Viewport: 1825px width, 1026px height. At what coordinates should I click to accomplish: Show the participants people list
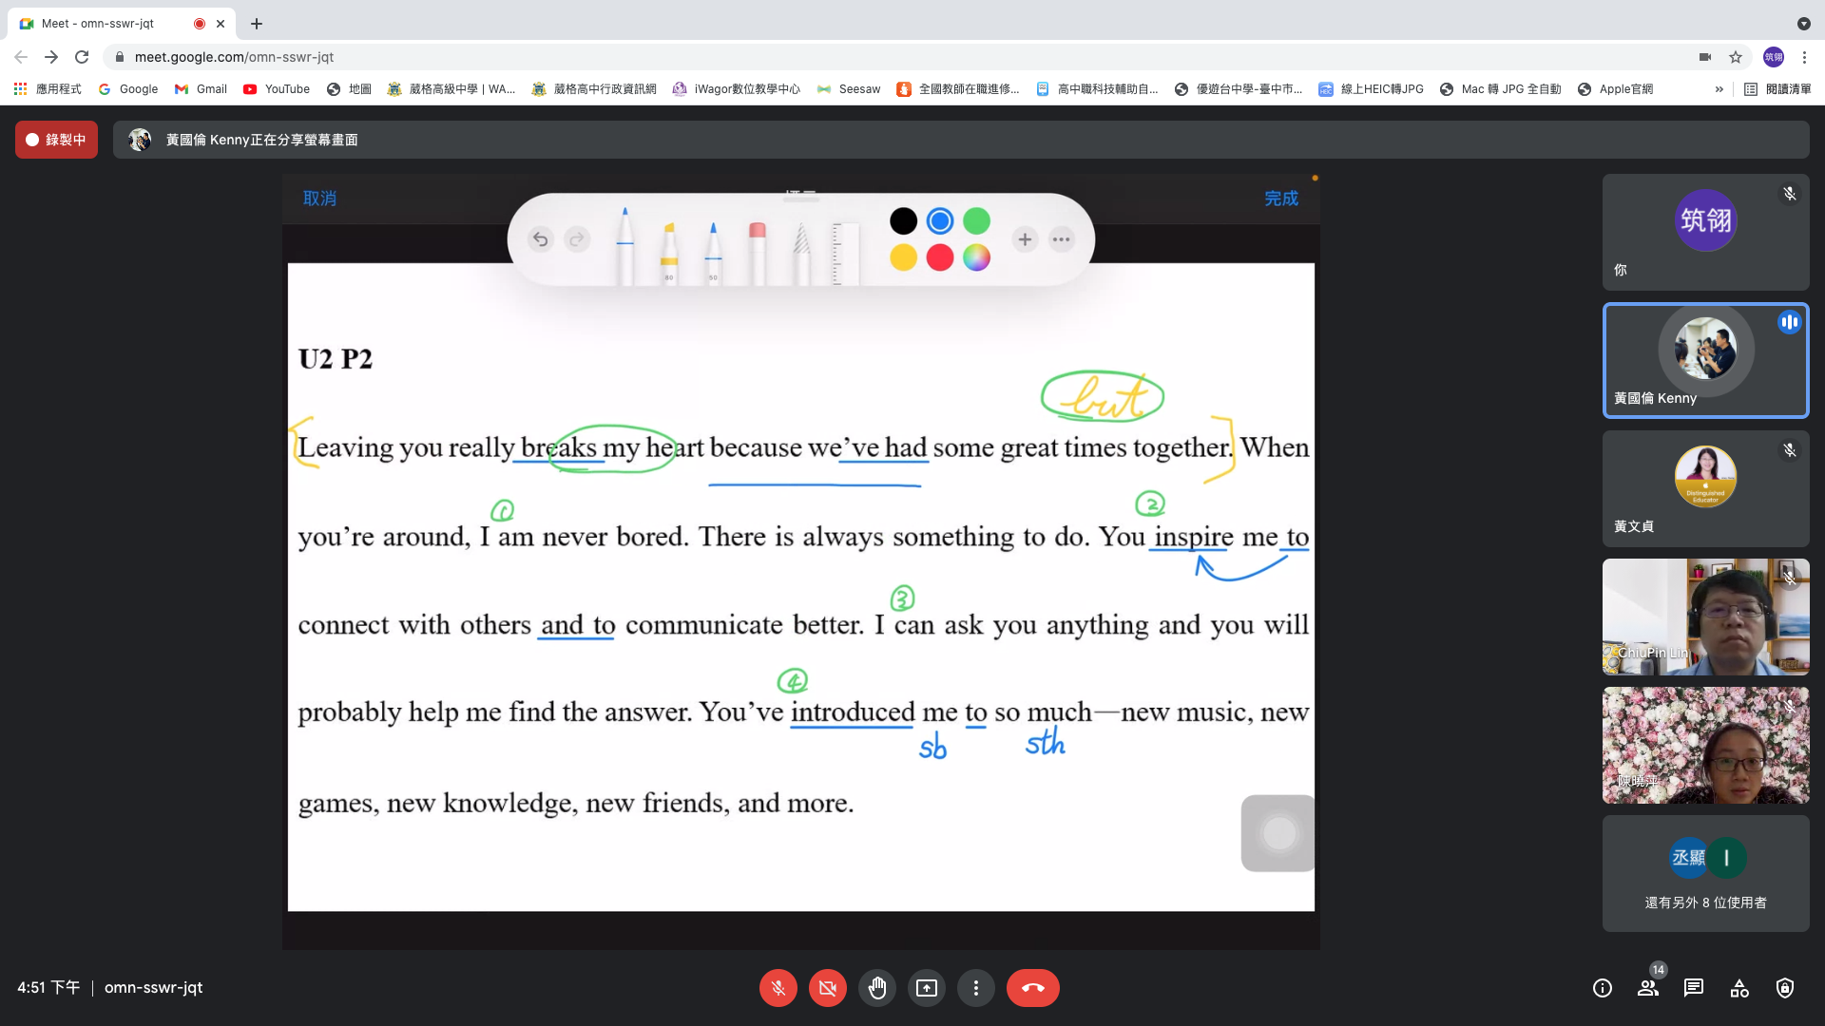[1648, 988]
